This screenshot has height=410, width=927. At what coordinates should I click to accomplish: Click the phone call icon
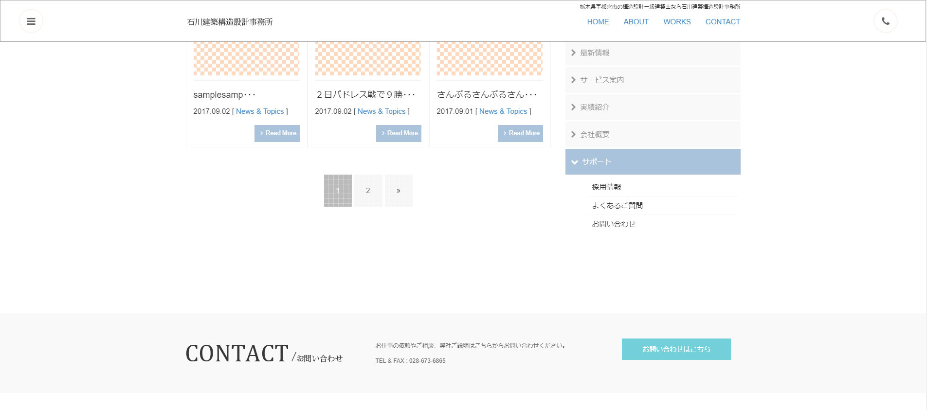click(x=886, y=21)
